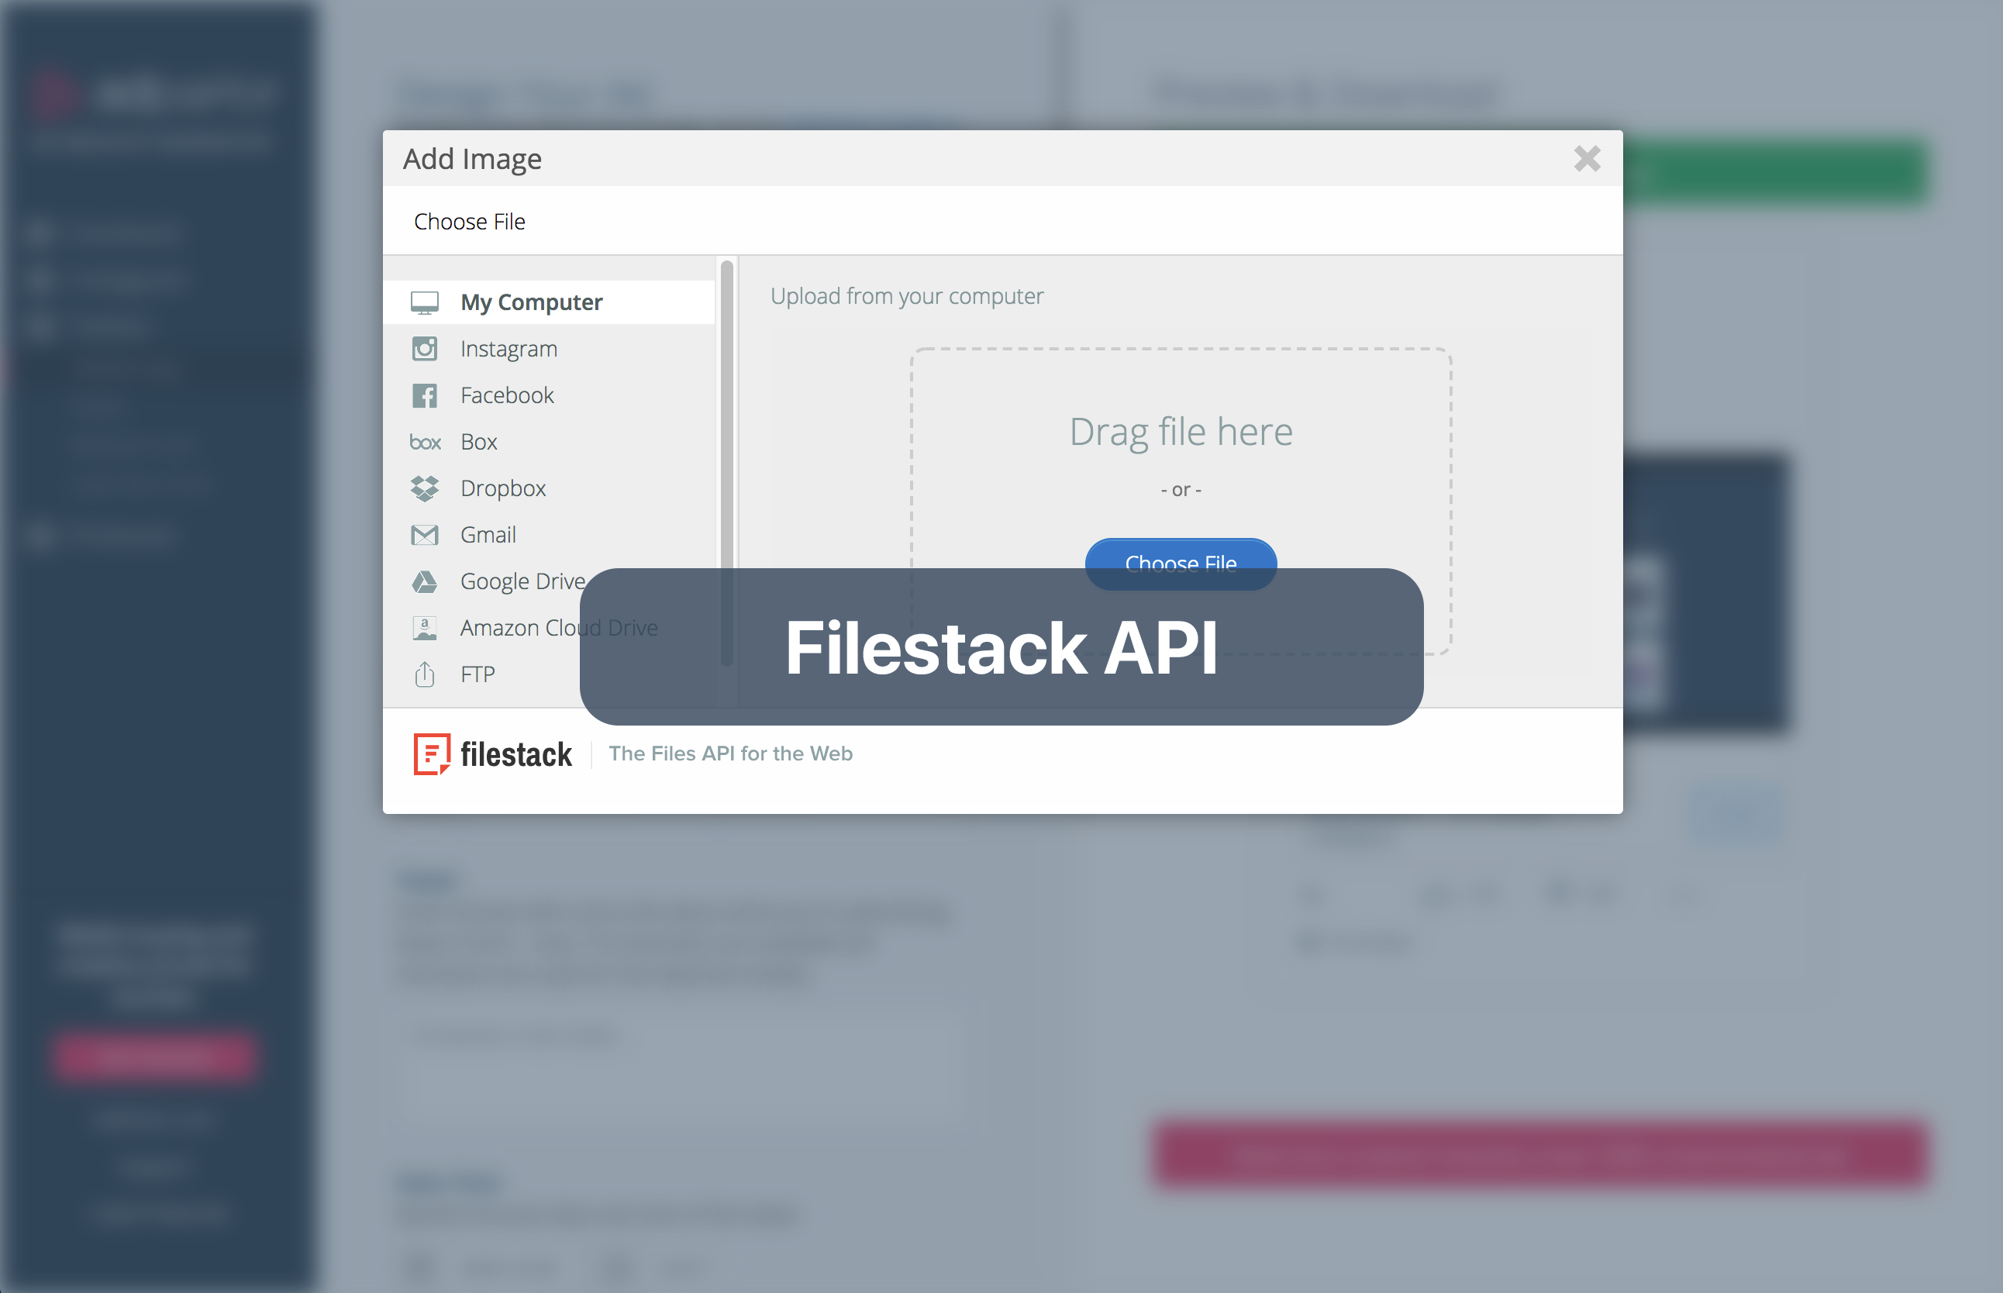Click the Google Drive triangle icon
This screenshot has width=2003, height=1293.
[426, 581]
